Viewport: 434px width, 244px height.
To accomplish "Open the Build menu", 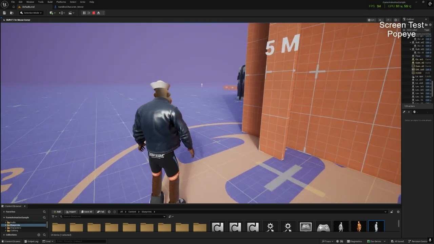I will click(x=50, y=2).
